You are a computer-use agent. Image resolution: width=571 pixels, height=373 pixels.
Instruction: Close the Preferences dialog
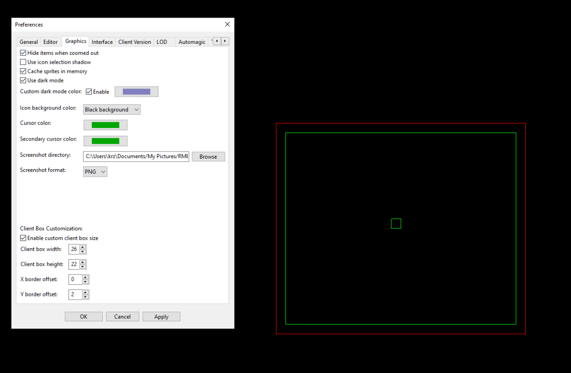(x=227, y=24)
